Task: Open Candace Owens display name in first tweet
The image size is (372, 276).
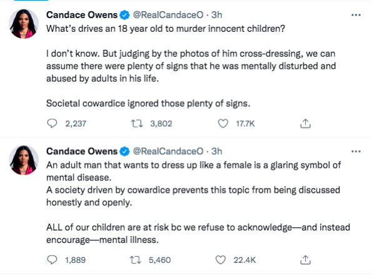Action: [x=82, y=15]
